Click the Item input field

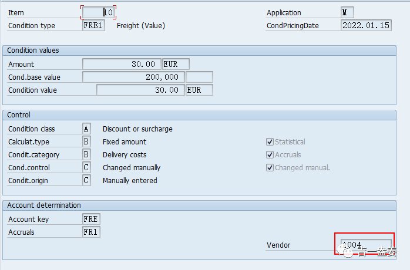pos(98,12)
